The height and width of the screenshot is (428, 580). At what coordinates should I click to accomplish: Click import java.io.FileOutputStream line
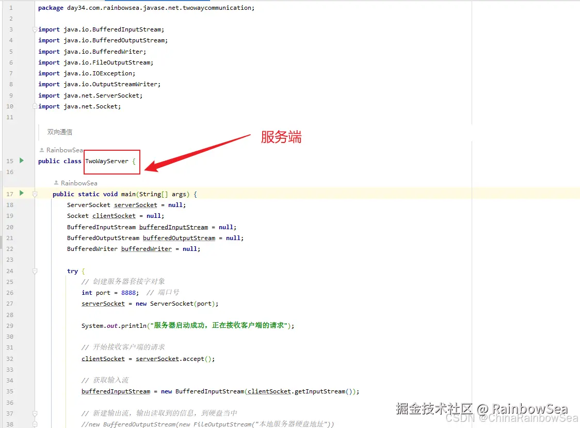pyautogui.click(x=96, y=62)
